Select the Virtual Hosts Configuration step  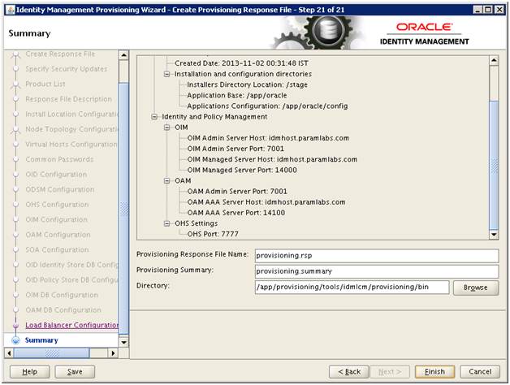[x=71, y=144]
